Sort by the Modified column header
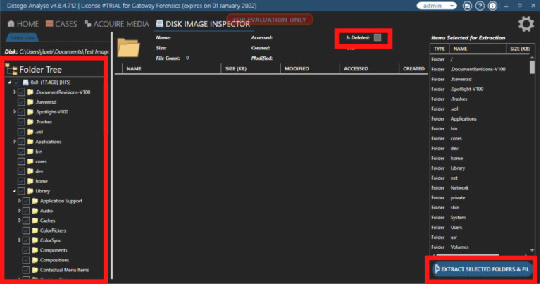 click(x=299, y=69)
